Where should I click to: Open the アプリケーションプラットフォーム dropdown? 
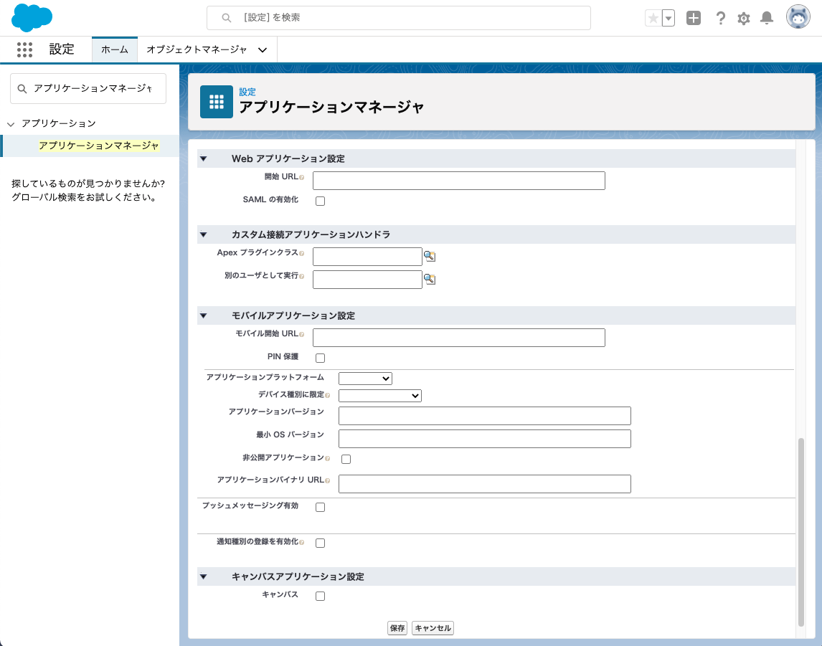point(365,379)
